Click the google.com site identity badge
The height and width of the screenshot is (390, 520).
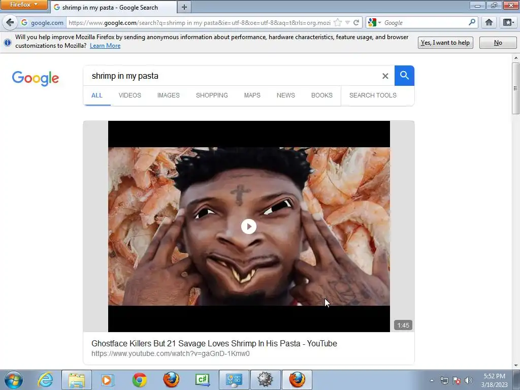(42, 22)
